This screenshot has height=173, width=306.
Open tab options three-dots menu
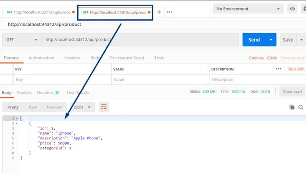coord(169,12)
